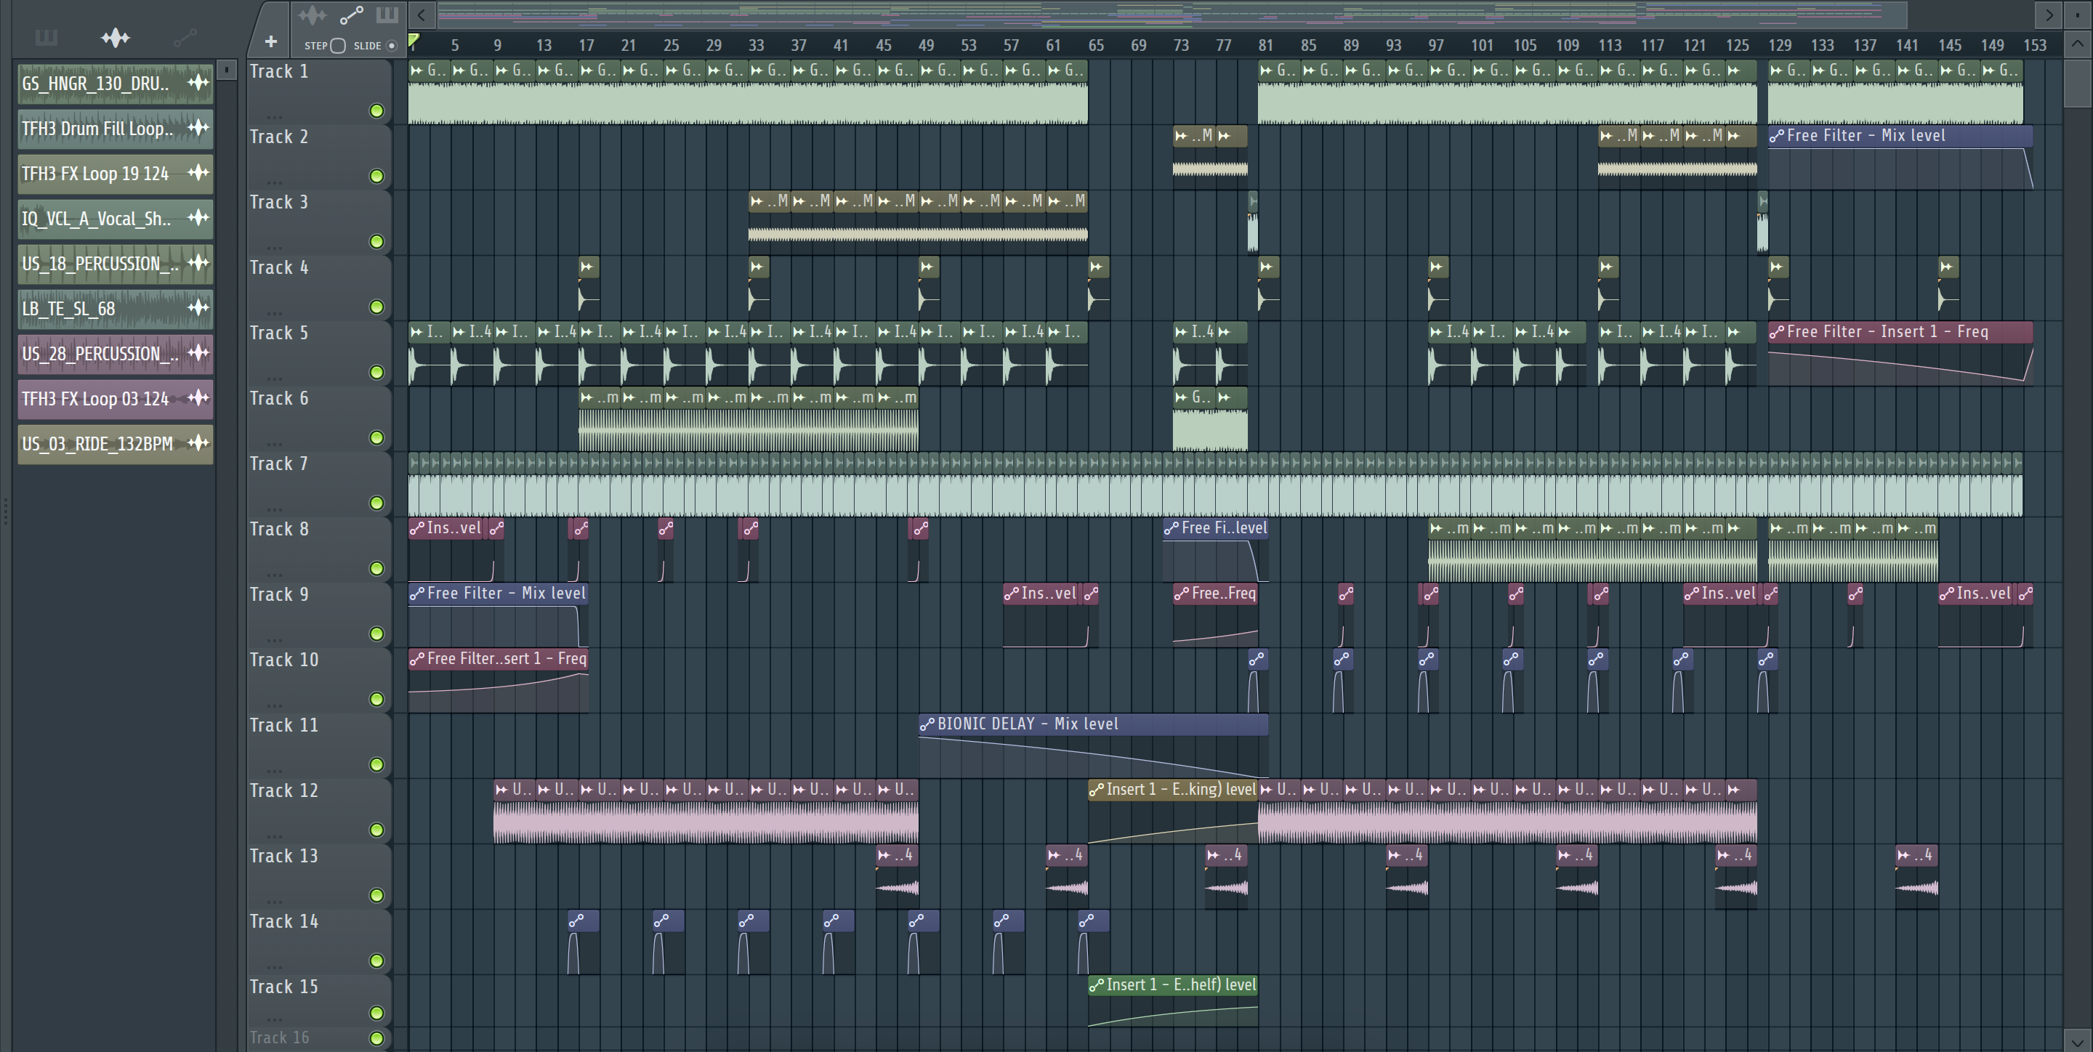Click automation icon of BIONIC DELAY Mix level clip
Image resolution: width=2093 pixels, height=1052 pixels.
(x=927, y=724)
